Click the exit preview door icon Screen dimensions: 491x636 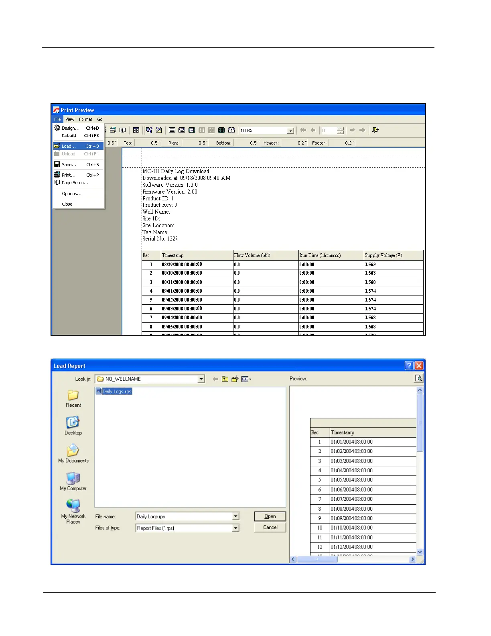(375, 130)
